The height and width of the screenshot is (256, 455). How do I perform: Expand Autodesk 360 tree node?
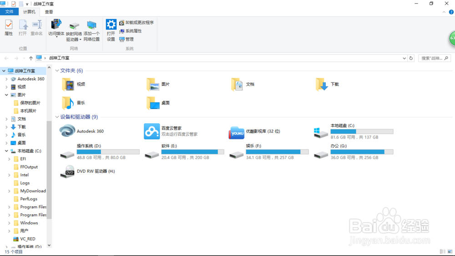coord(6,79)
